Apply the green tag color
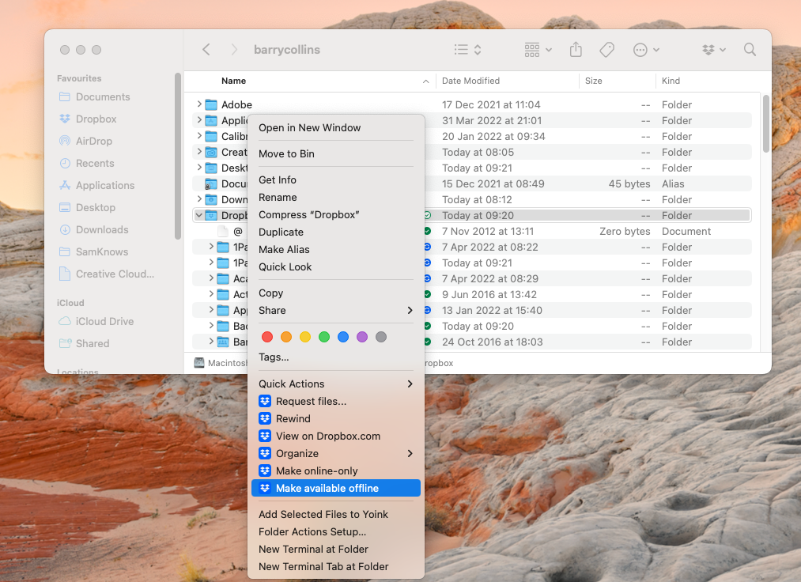Viewport: 801px width, 582px height. pos(324,337)
